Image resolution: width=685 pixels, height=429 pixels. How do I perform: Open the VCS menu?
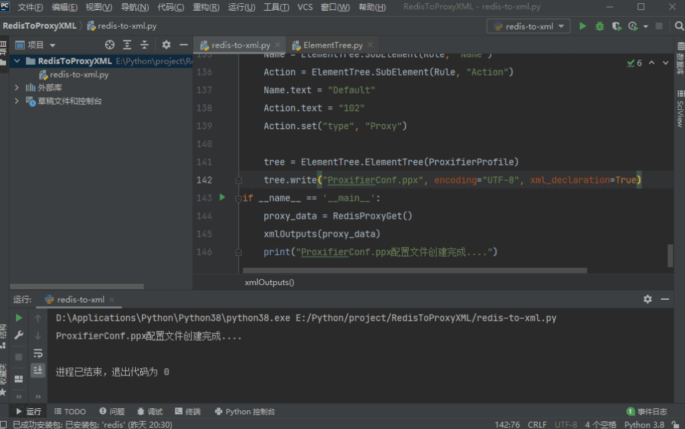click(x=305, y=7)
